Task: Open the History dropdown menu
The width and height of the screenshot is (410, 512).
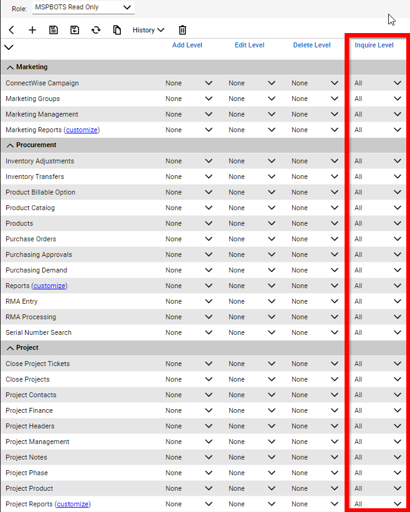Action: pyautogui.click(x=148, y=30)
